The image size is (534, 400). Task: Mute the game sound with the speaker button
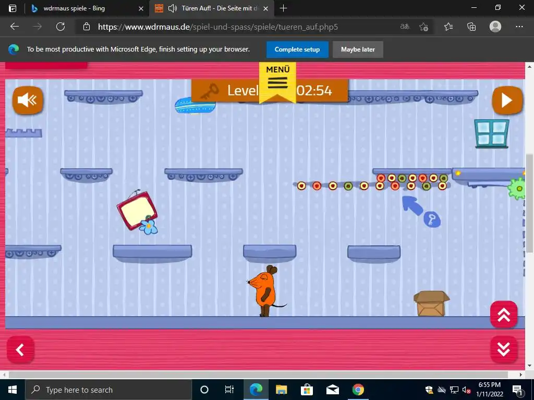pos(28,100)
